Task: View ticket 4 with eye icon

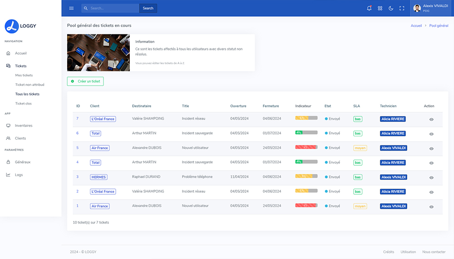Action: click(431, 163)
